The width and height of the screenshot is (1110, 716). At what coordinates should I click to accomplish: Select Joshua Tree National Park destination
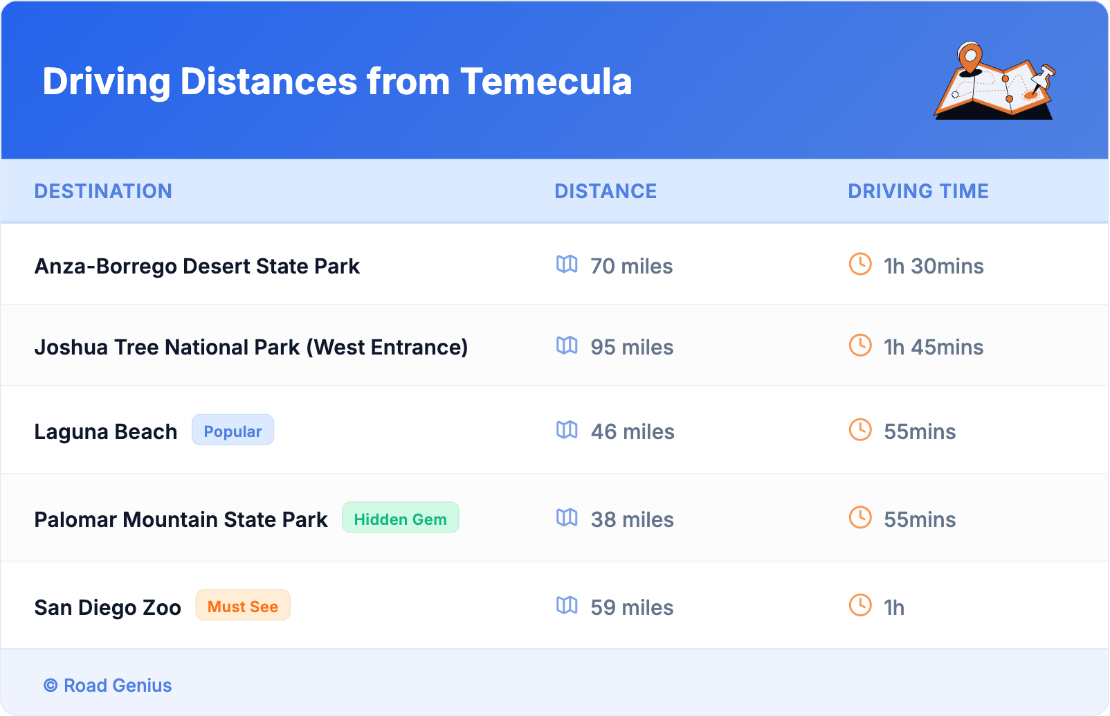point(251,347)
